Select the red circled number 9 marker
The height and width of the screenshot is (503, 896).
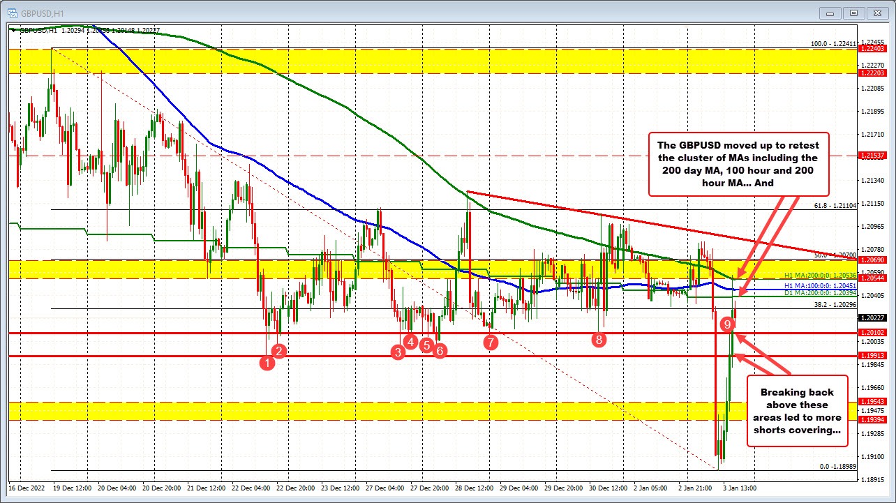click(728, 324)
